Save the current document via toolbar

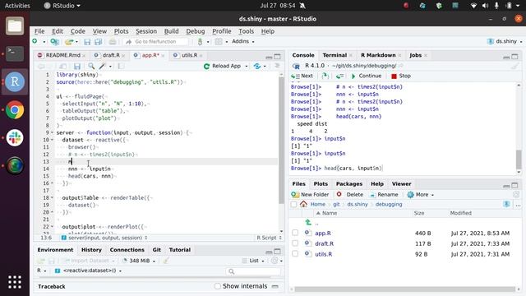(x=87, y=42)
